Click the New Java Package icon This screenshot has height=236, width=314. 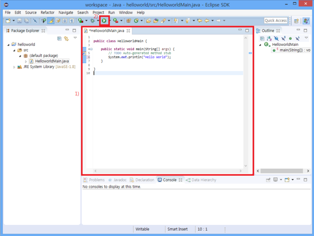coord(129,21)
